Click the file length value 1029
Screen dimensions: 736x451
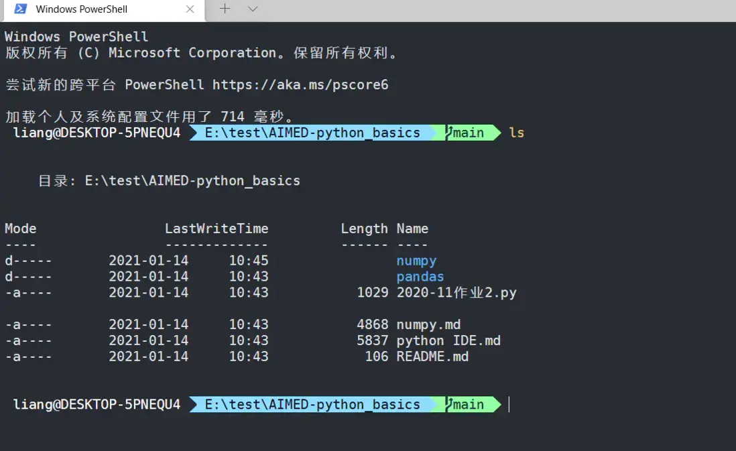(373, 292)
